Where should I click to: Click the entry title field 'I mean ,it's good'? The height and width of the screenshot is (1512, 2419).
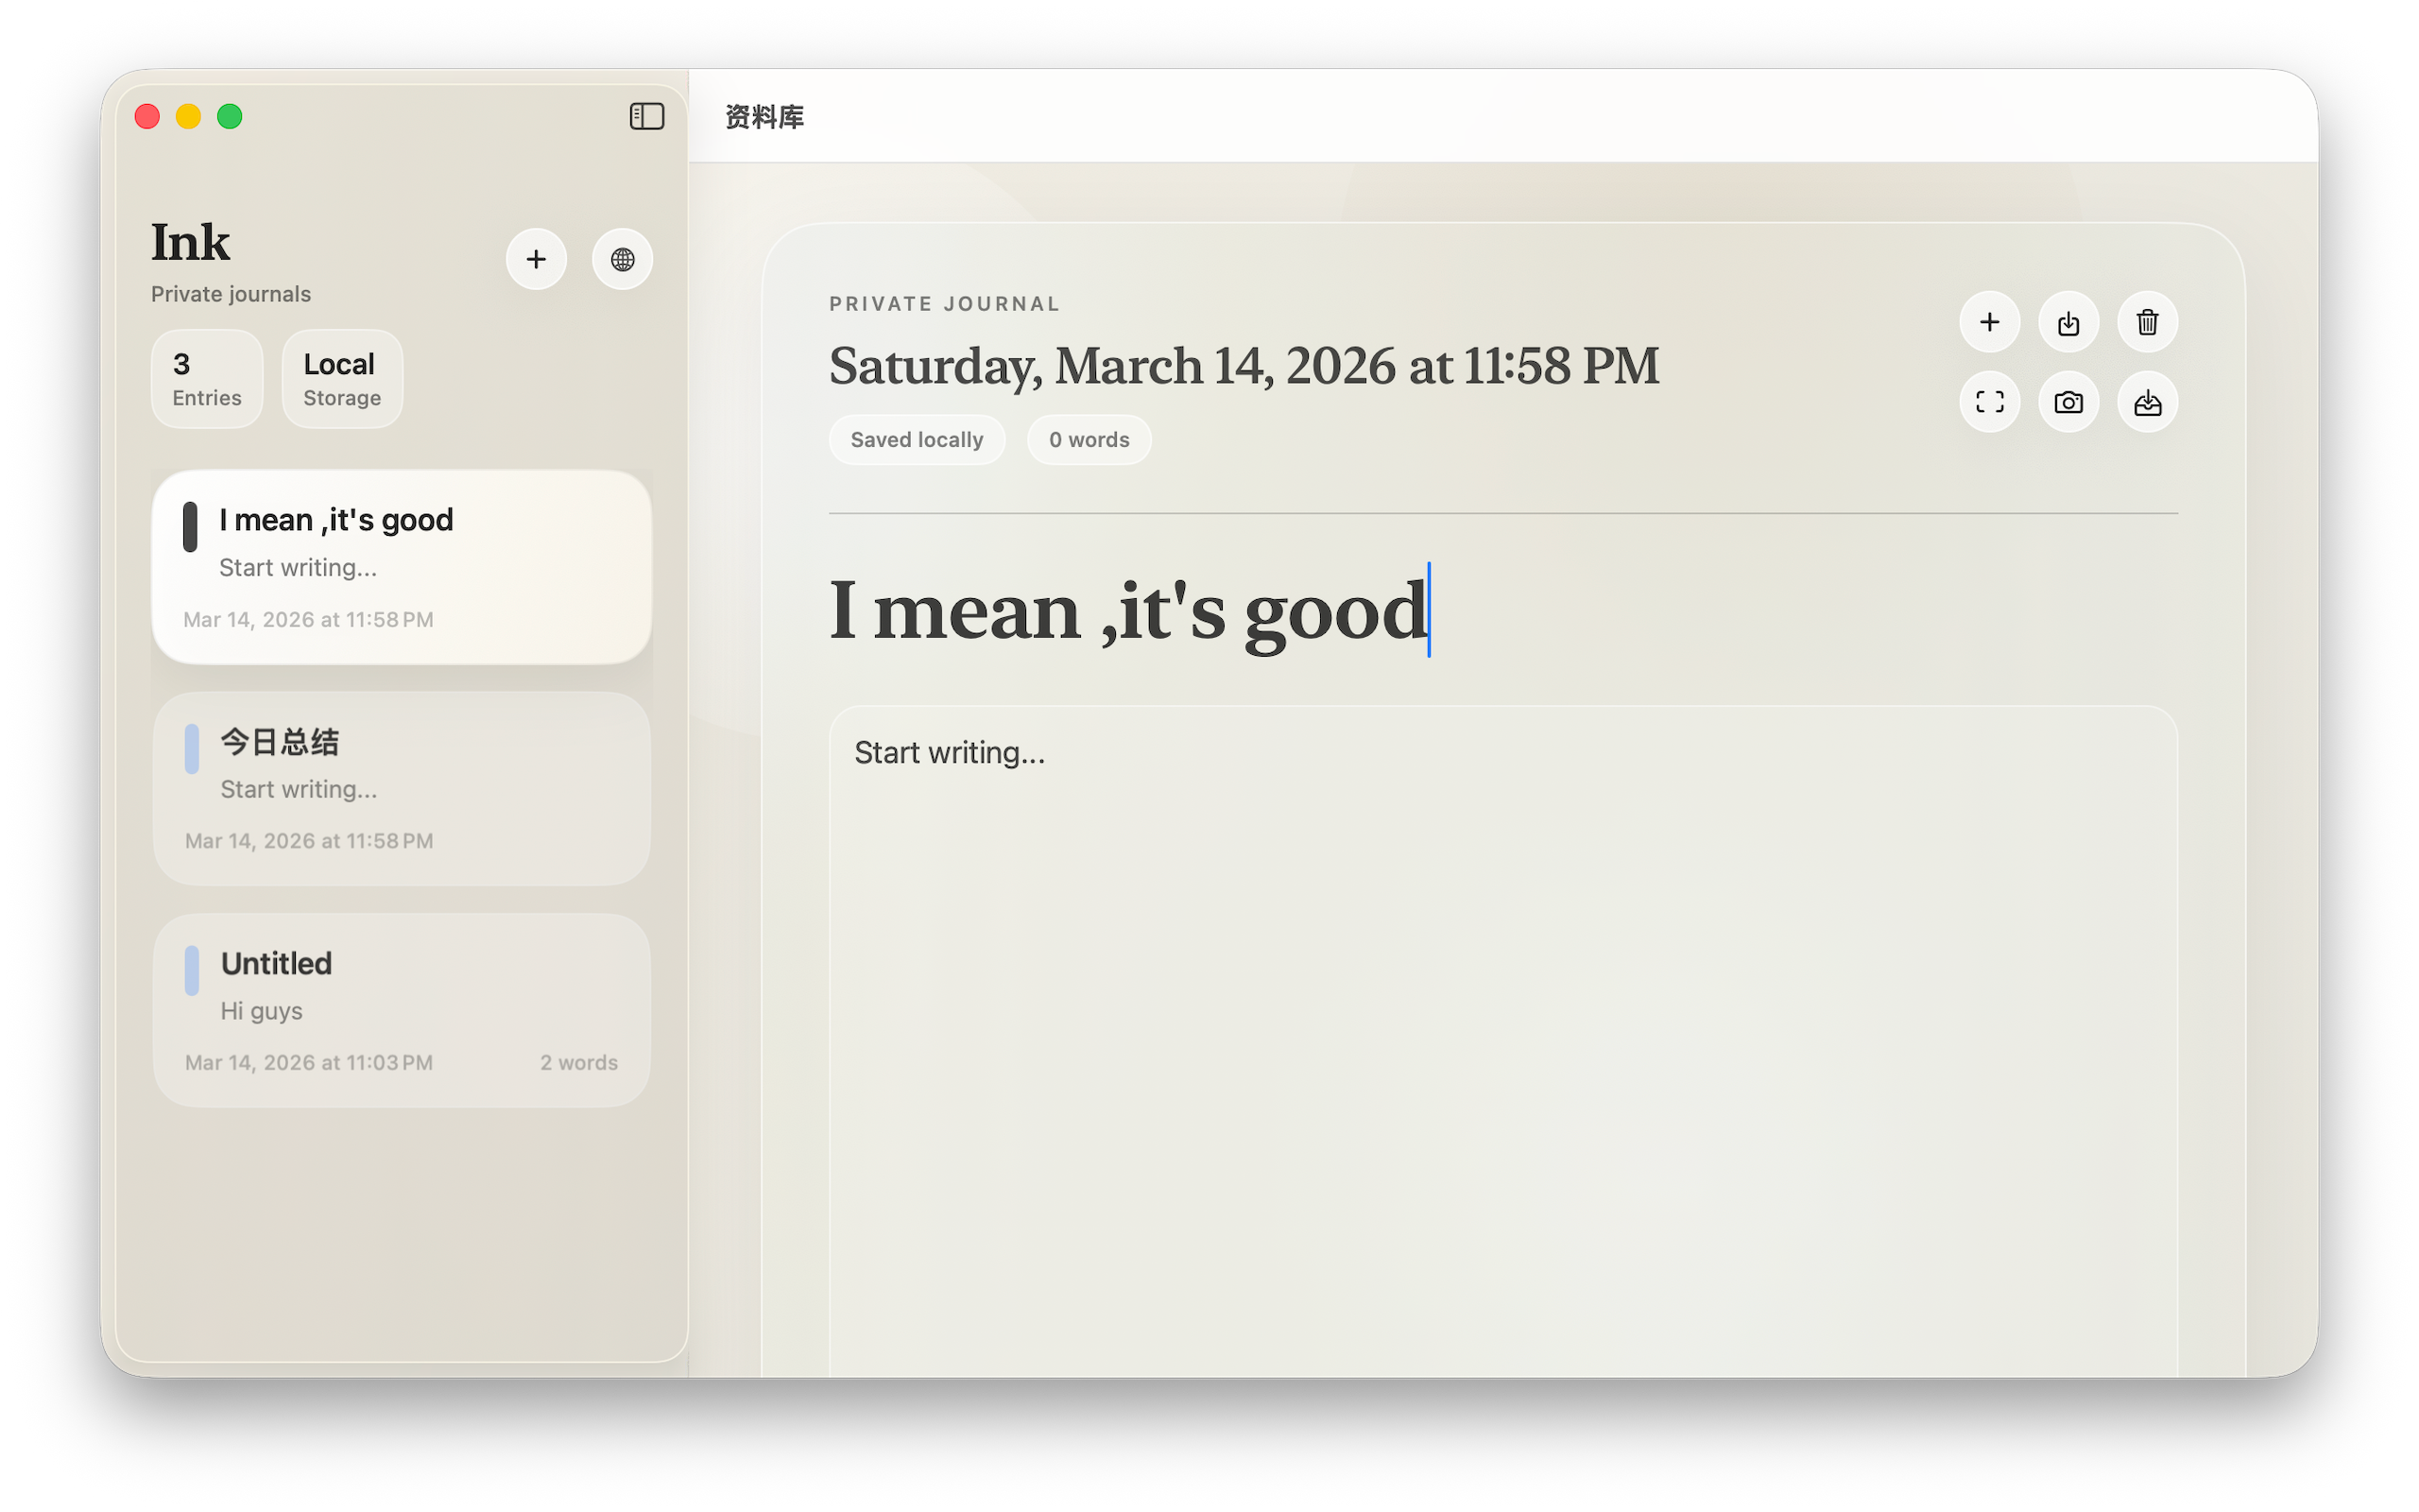(x=1503, y=610)
